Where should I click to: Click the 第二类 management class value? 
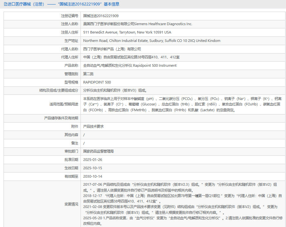coord(88,74)
